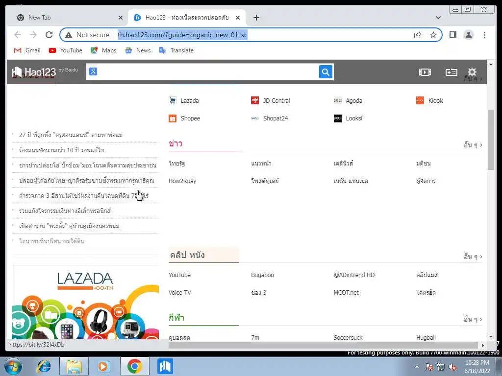This screenshot has width=502, height=376.
Task: Click the scroll down arrow
Action: [491, 337]
